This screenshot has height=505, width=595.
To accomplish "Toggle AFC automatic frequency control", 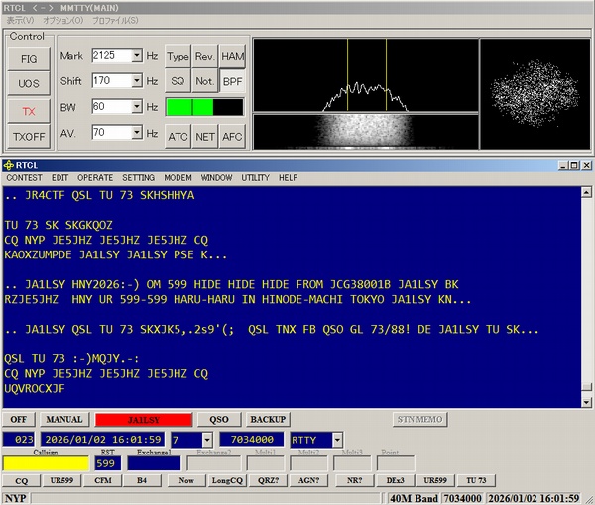I will pyautogui.click(x=232, y=136).
